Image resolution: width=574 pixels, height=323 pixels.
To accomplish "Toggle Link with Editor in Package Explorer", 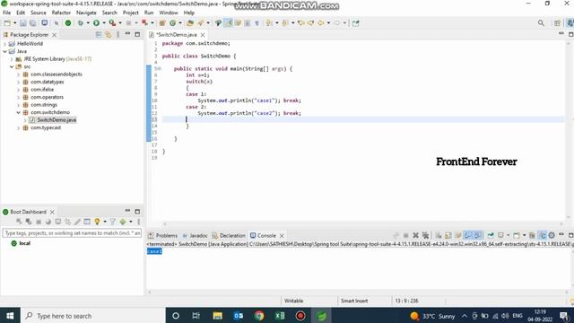I will click(x=109, y=34).
